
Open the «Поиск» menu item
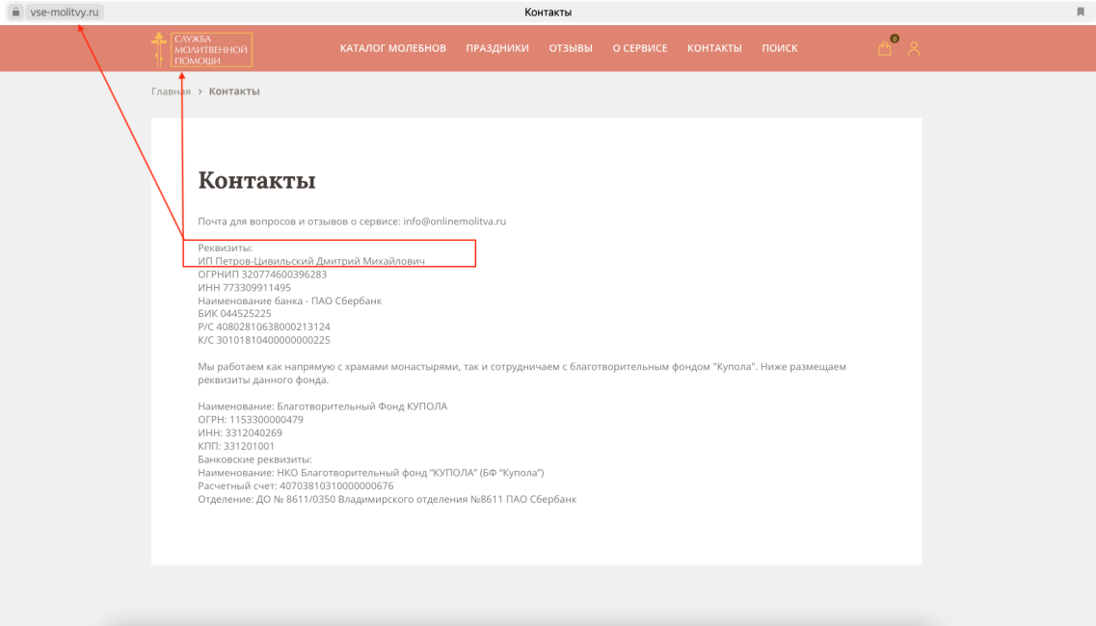780,48
